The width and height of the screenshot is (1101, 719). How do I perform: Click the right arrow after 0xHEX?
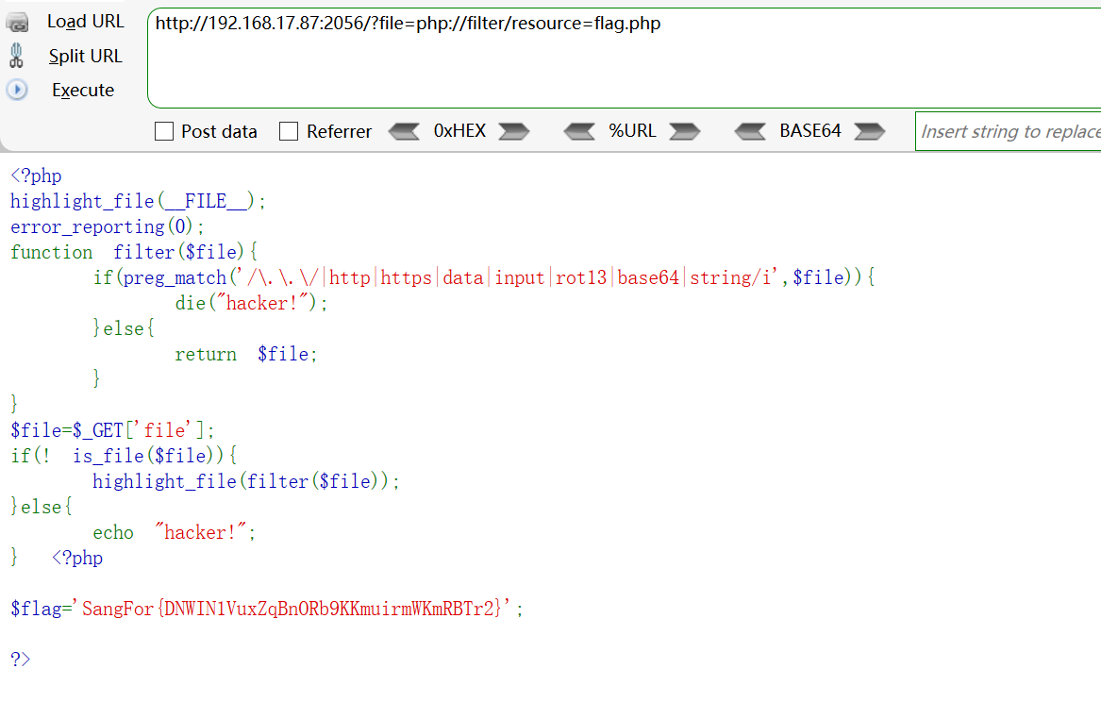(514, 131)
